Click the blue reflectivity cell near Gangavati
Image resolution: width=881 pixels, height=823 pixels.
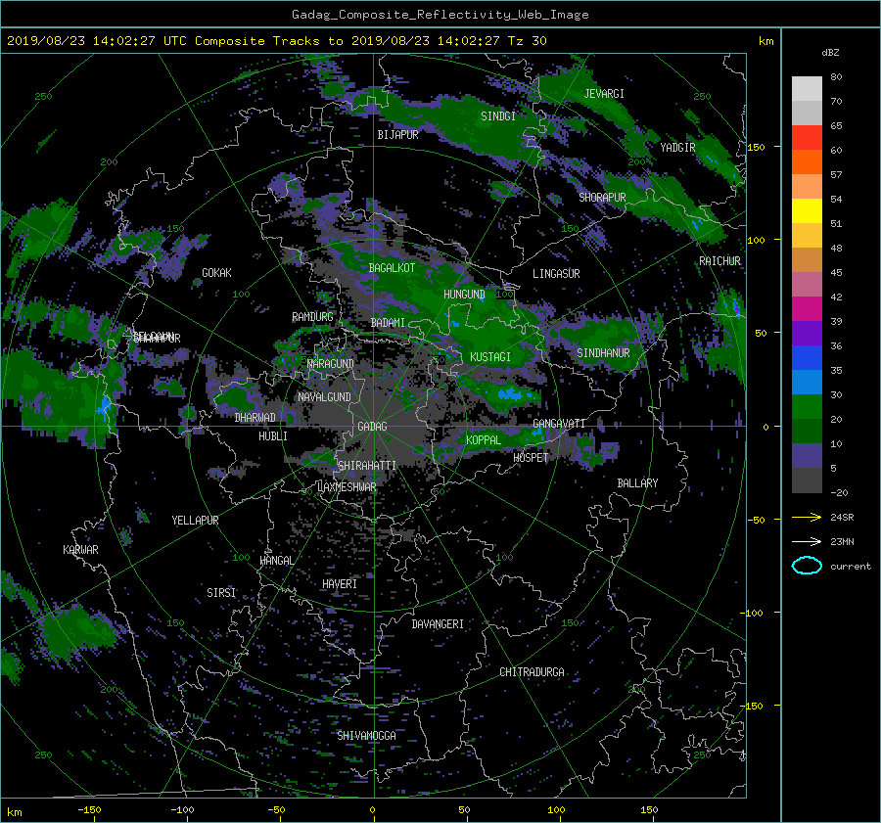[537, 432]
